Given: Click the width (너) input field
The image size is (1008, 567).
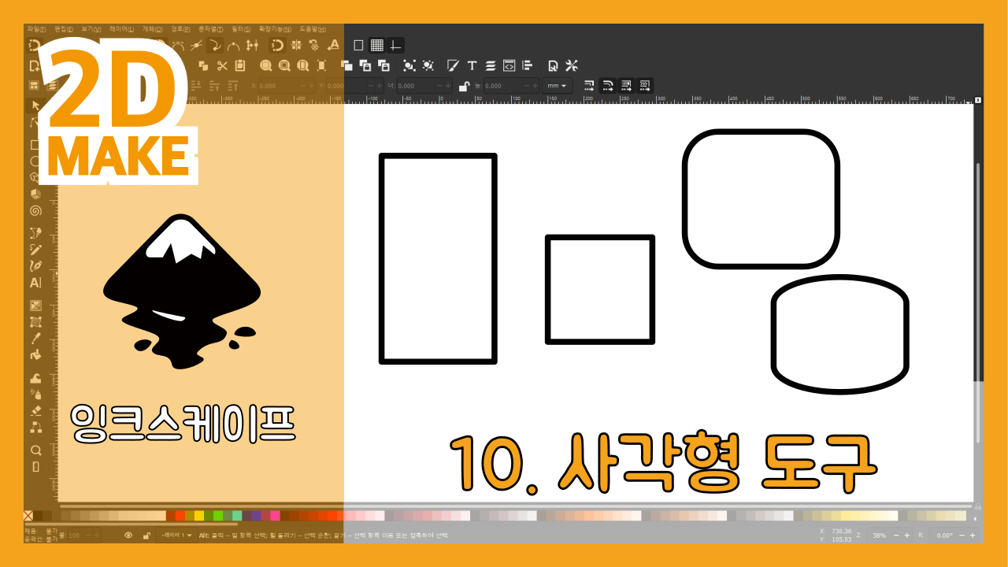Looking at the screenshot, I should (x=415, y=86).
